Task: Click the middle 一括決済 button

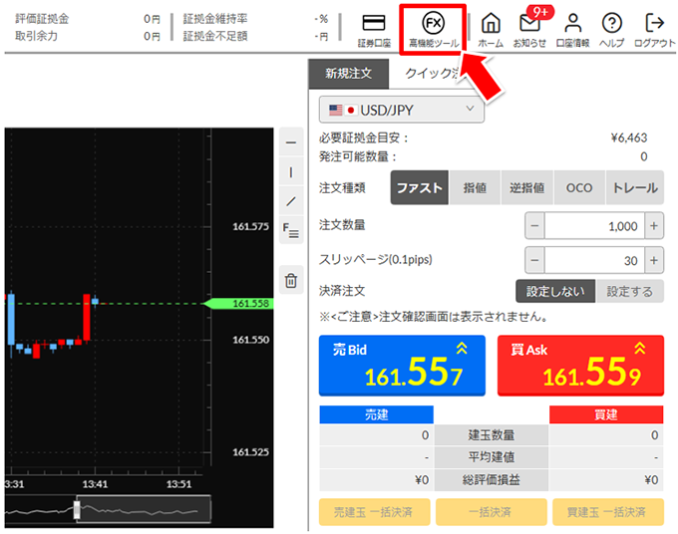Action: 492,512
